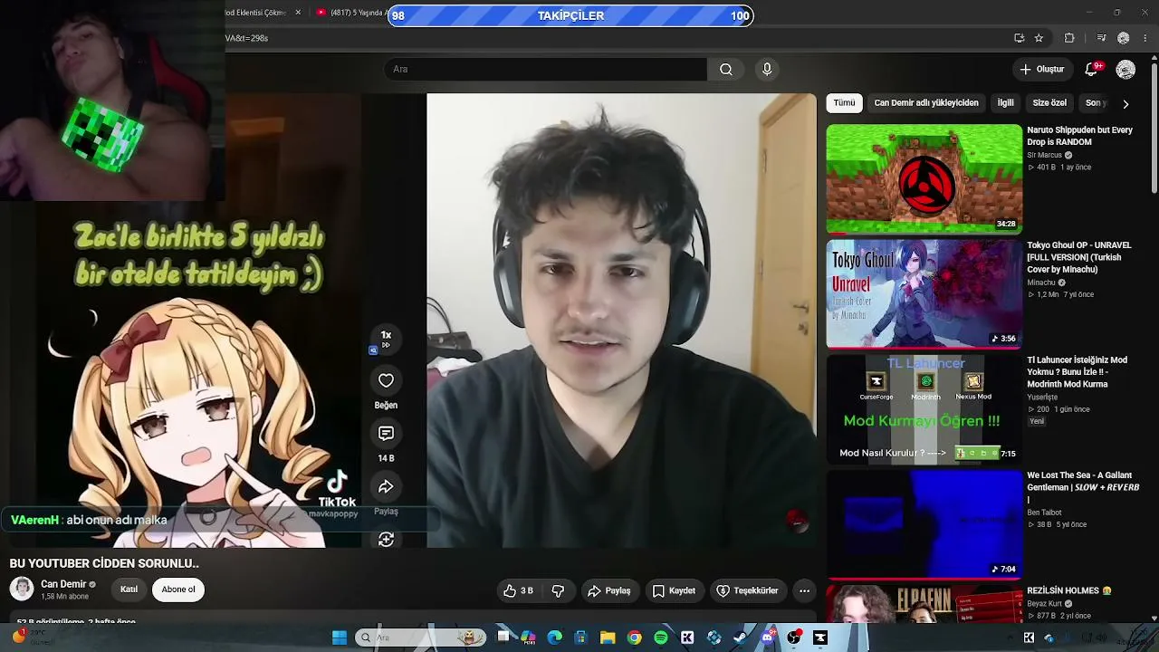Click the YouTube Ara search field
Screen dimensions: 1159x652
546,70
